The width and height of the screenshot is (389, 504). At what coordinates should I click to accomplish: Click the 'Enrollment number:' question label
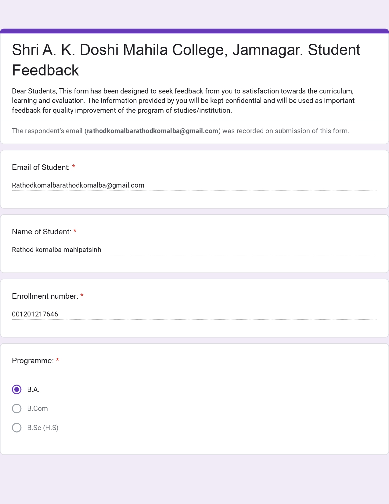pyautogui.click(x=45, y=296)
